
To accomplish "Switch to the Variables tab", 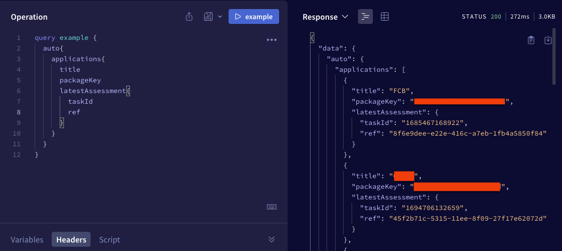I will (27, 239).
